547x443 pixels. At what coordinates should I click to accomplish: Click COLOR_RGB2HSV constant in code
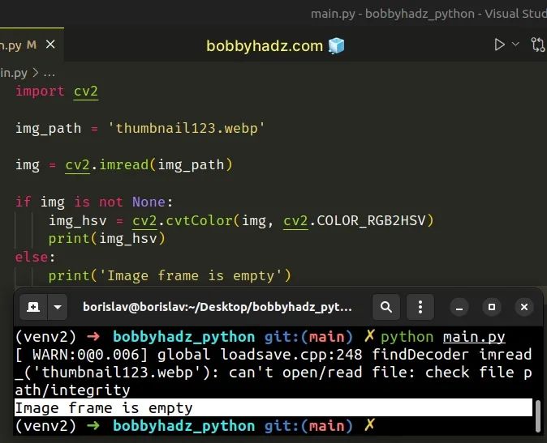371,220
